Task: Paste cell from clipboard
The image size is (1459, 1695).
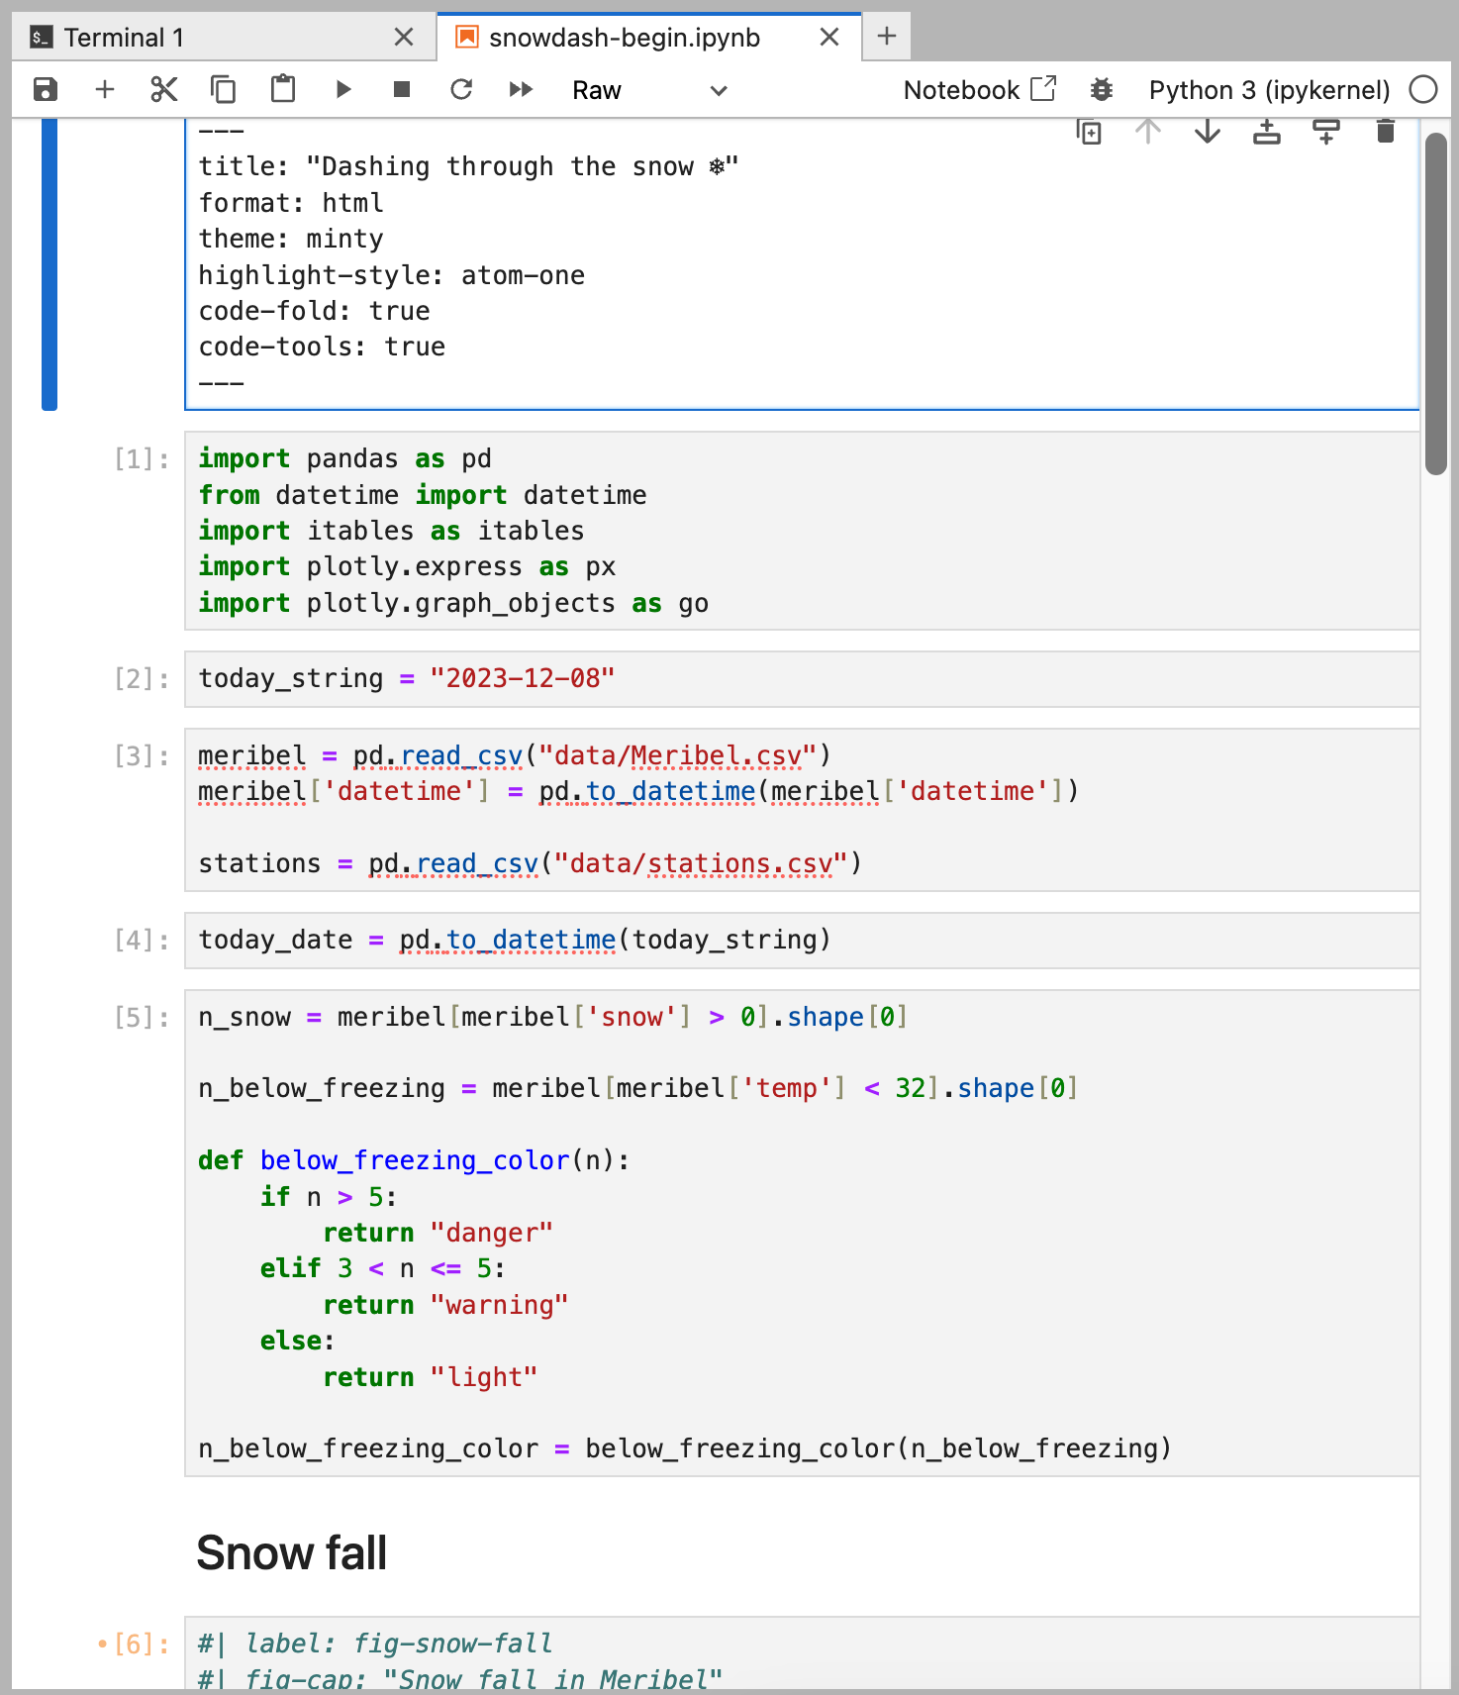Action: click(x=283, y=90)
